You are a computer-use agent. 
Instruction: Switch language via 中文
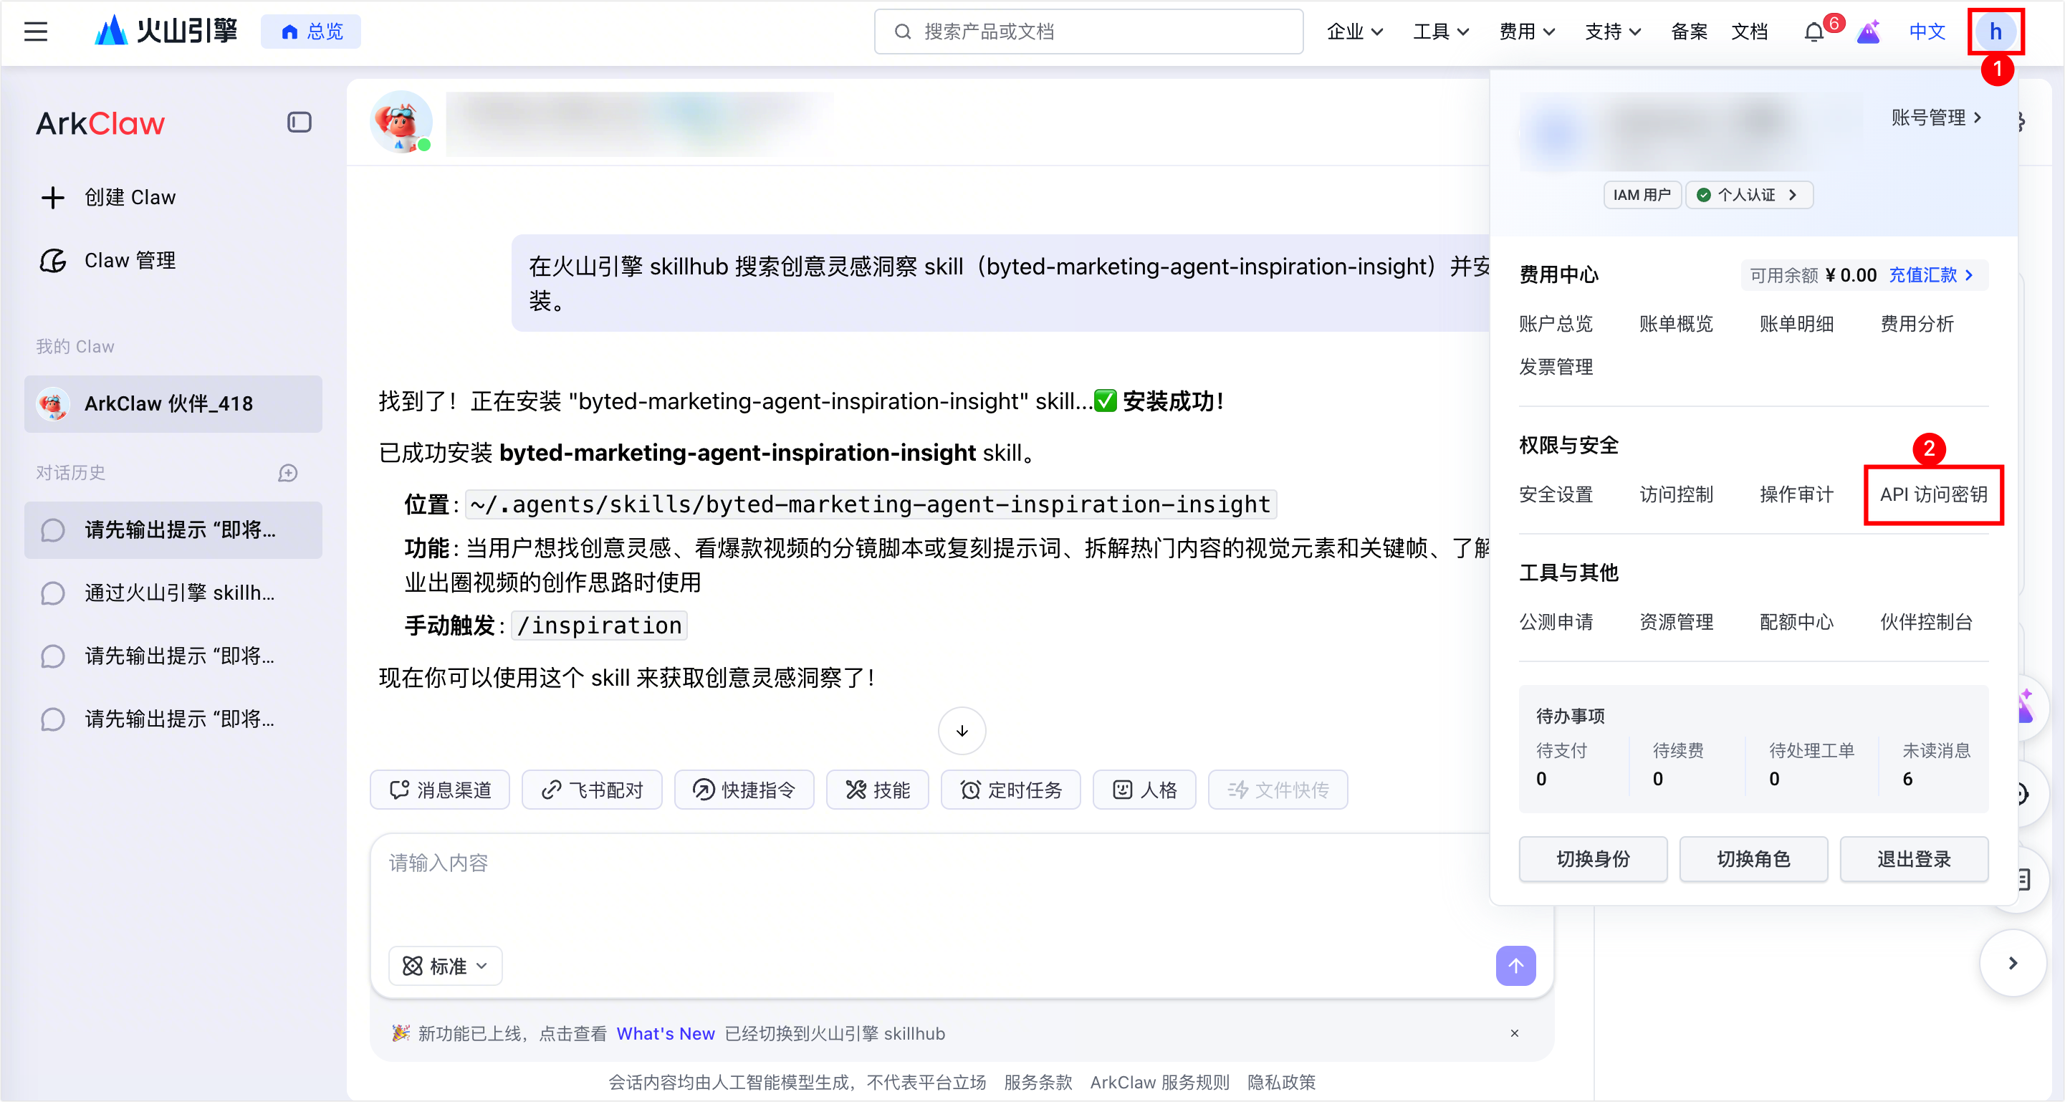[1927, 32]
